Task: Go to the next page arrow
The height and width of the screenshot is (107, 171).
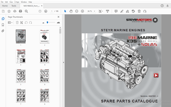Action: (46, 11)
